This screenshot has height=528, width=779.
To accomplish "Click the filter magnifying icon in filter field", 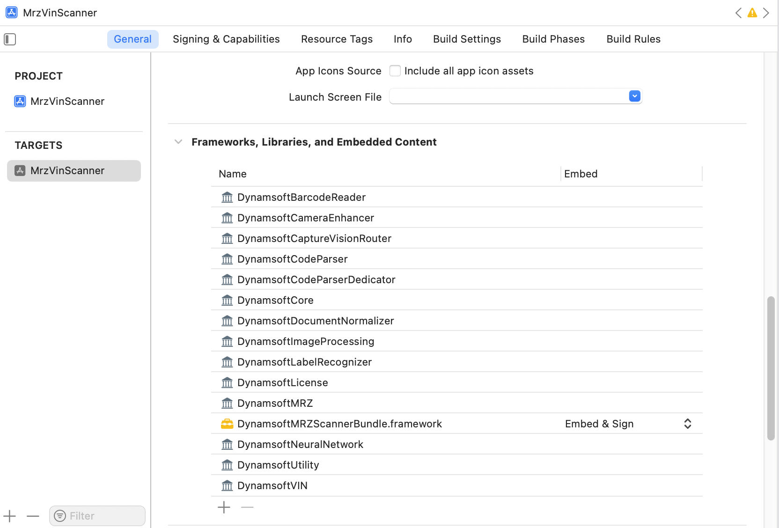I will click(60, 515).
